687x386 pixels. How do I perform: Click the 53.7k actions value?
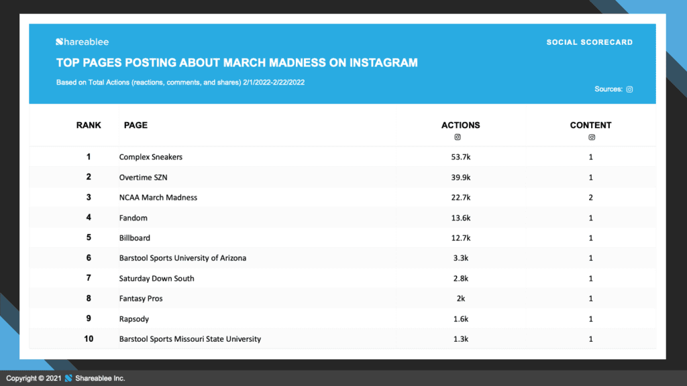point(461,157)
